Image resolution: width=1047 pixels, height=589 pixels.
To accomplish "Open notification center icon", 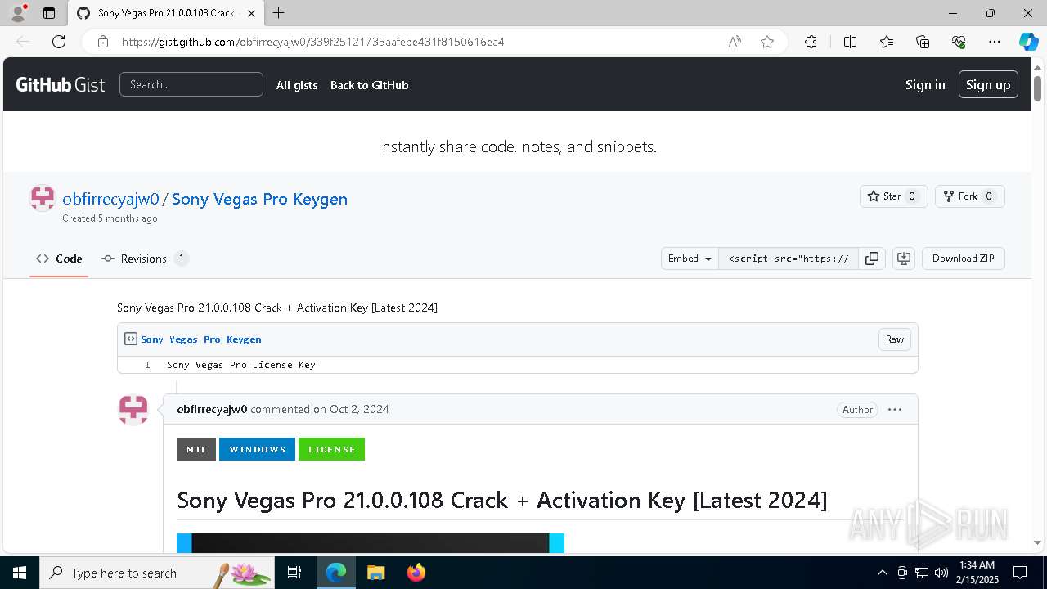I will coord(1020,573).
